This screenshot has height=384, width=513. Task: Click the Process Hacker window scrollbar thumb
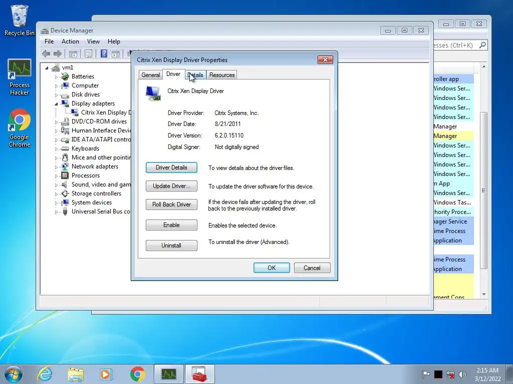pos(483,190)
